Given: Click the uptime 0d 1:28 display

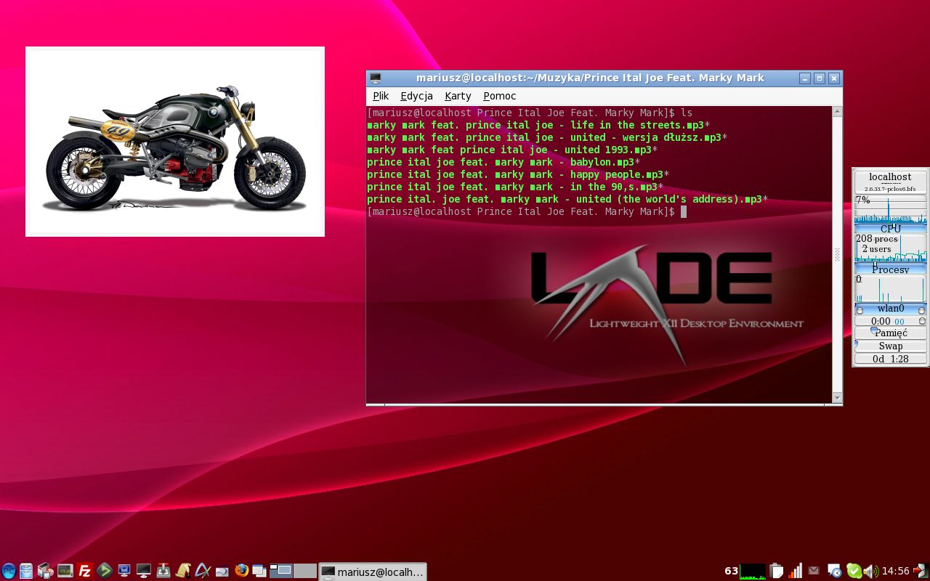Looking at the screenshot, I should [890, 359].
